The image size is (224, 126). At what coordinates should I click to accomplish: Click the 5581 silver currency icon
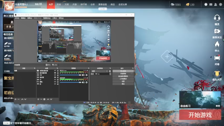[x=172, y=4]
